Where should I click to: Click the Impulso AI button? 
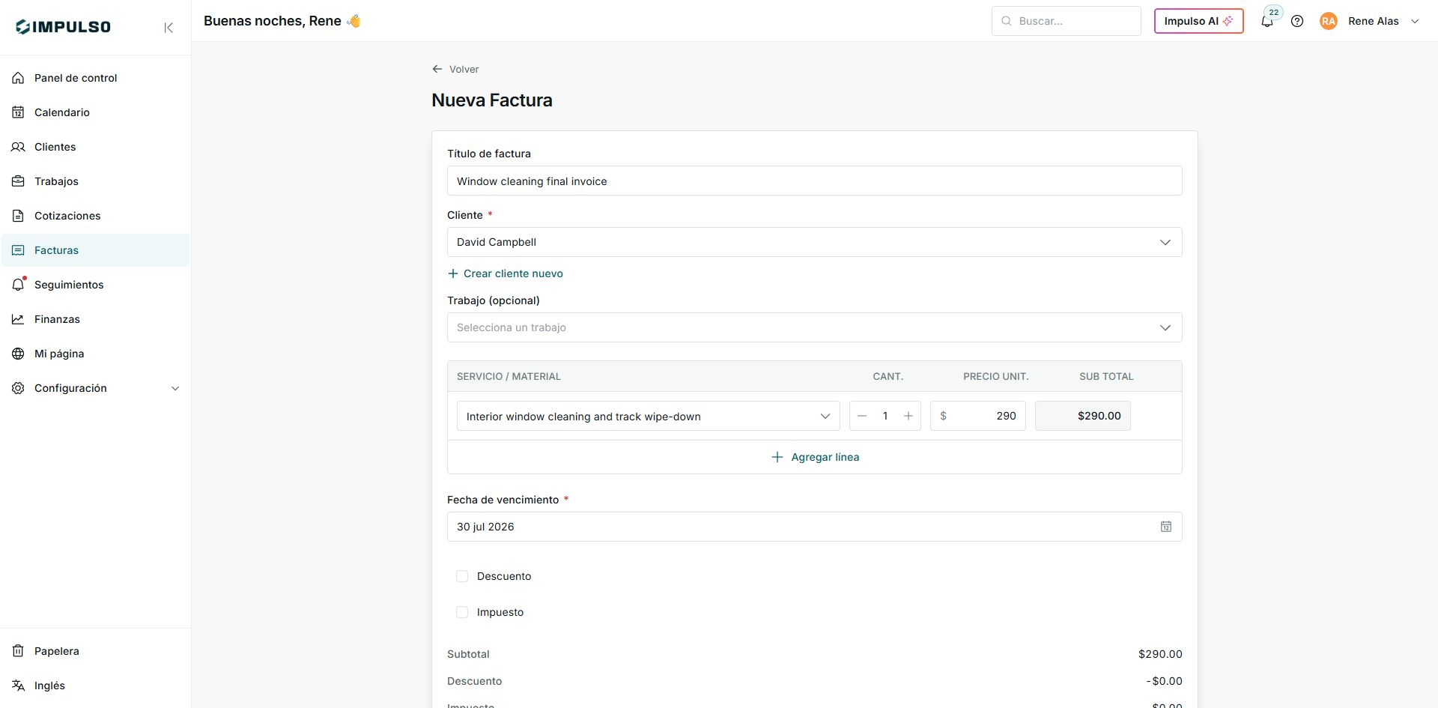pos(1198,21)
